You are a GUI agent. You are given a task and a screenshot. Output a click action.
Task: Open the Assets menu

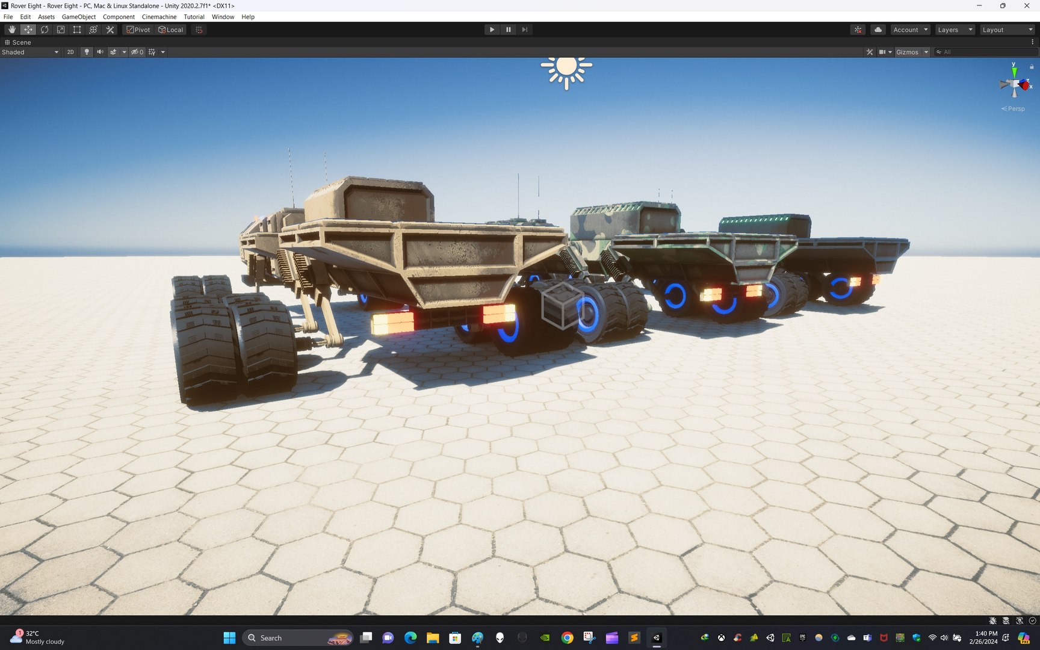[46, 17]
